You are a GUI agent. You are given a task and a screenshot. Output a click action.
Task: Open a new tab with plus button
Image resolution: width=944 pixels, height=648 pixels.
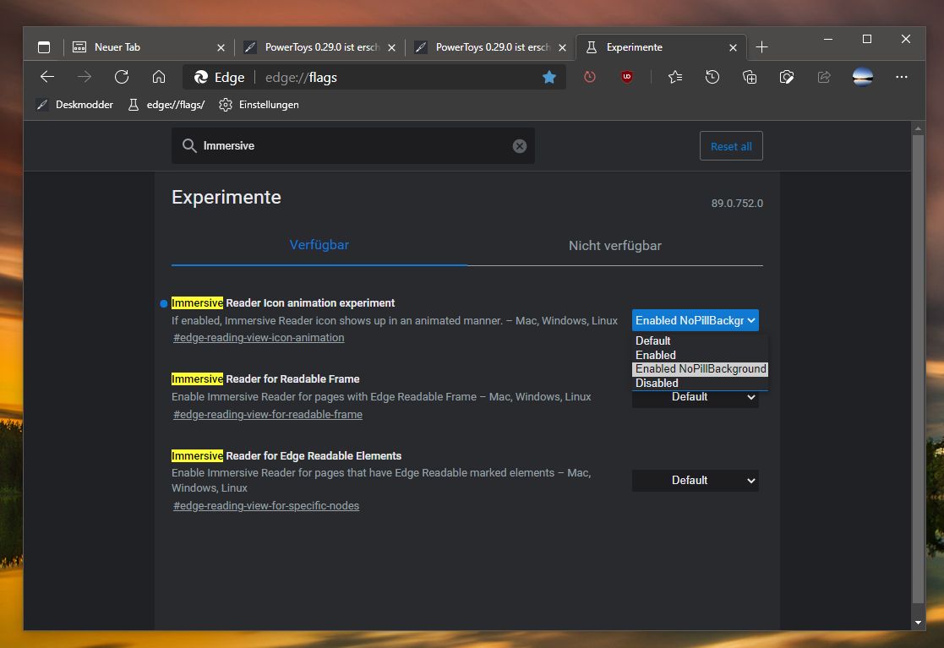click(761, 47)
